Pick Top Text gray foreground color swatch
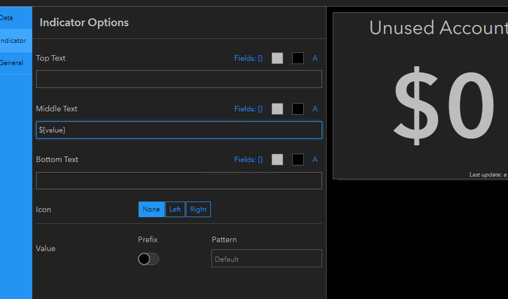 [277, 58]
